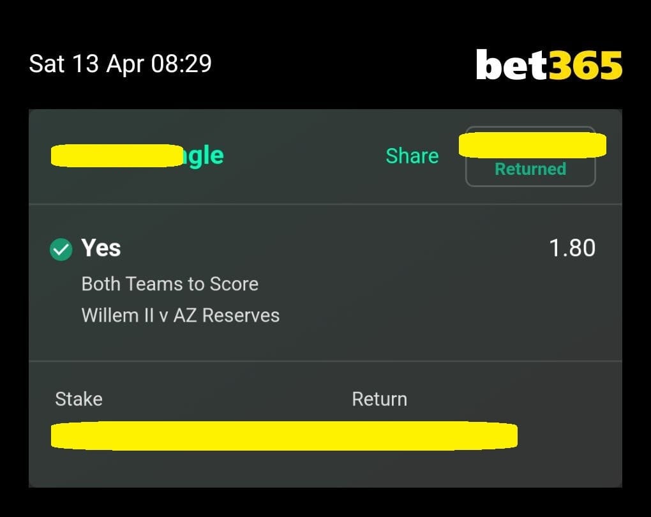Click the yellow bar above Returned
The image size is (651, 517).
(532, 145)
